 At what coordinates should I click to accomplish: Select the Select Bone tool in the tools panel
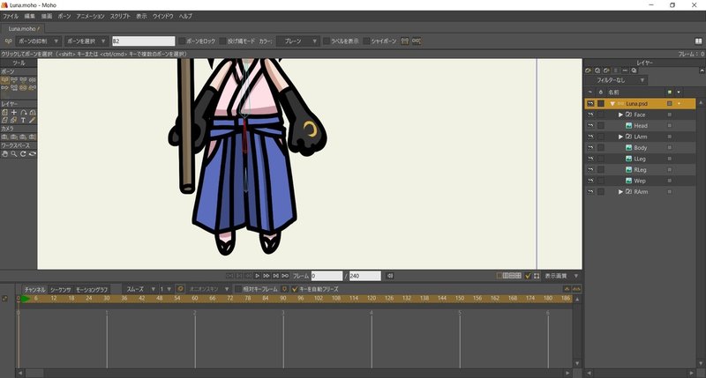5,79
